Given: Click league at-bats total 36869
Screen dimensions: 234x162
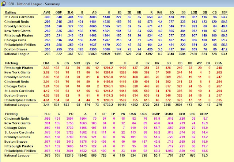Looking at the screenshot, I should click(92, 54).
